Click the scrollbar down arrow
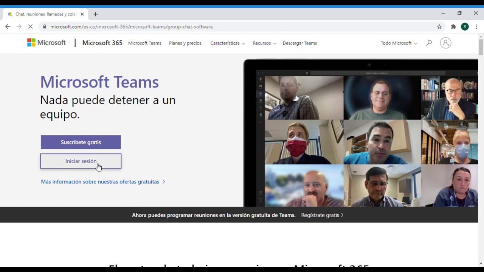This screenshot has width=484, height=272. pos(481,263)
